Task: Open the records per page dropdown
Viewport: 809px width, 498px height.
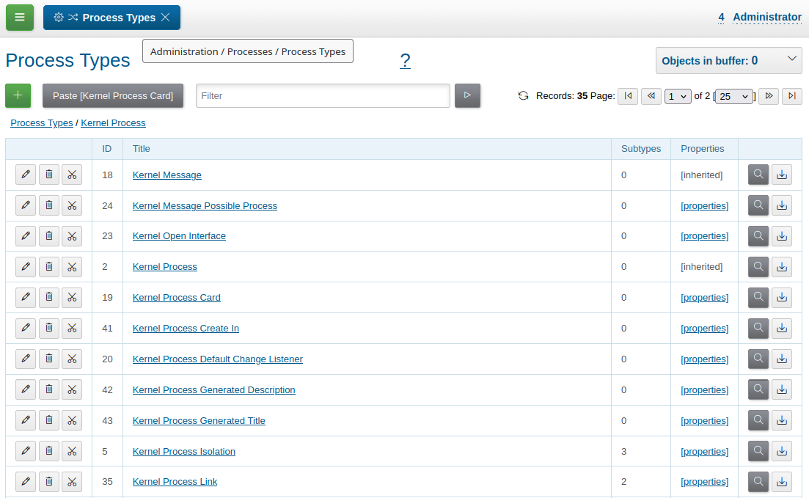Action: click(733, 97)
